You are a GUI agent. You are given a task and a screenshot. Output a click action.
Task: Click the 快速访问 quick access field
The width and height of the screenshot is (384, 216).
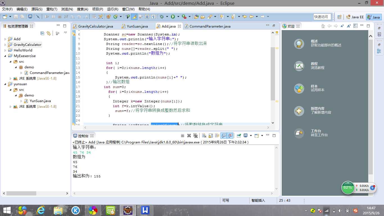(322, 17)
